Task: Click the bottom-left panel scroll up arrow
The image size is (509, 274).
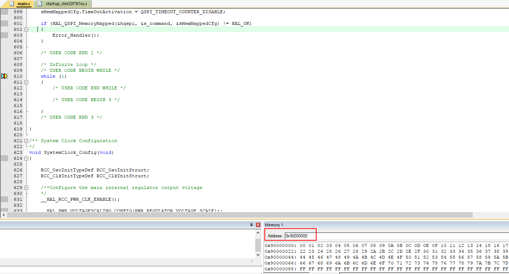Action: (x=258, y=233)
